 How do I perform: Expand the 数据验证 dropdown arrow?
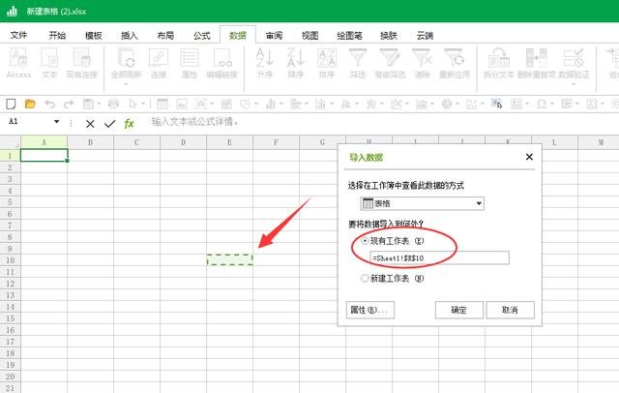574,84
